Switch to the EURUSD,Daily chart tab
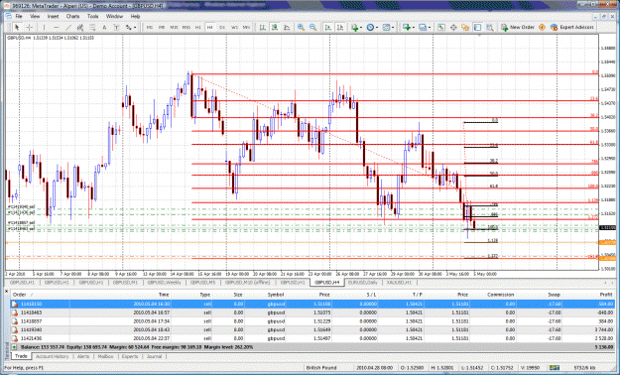This screenshot has width=620, height=375. tap(363, 283)
